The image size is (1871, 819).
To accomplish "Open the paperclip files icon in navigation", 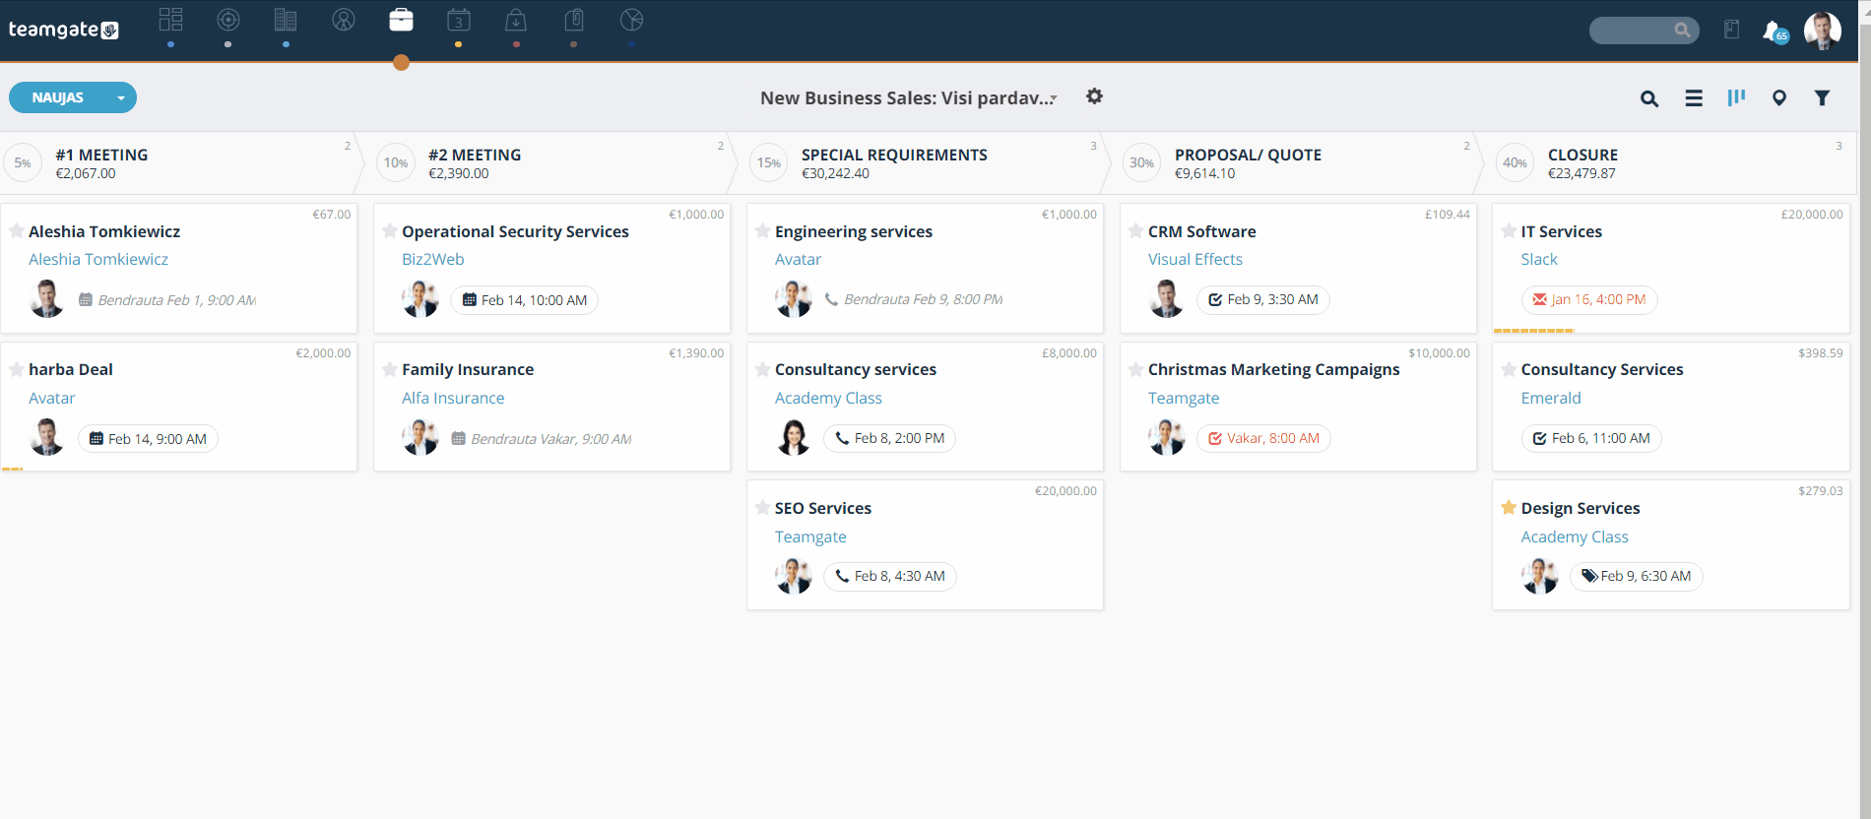I will [x=574, y=20].
